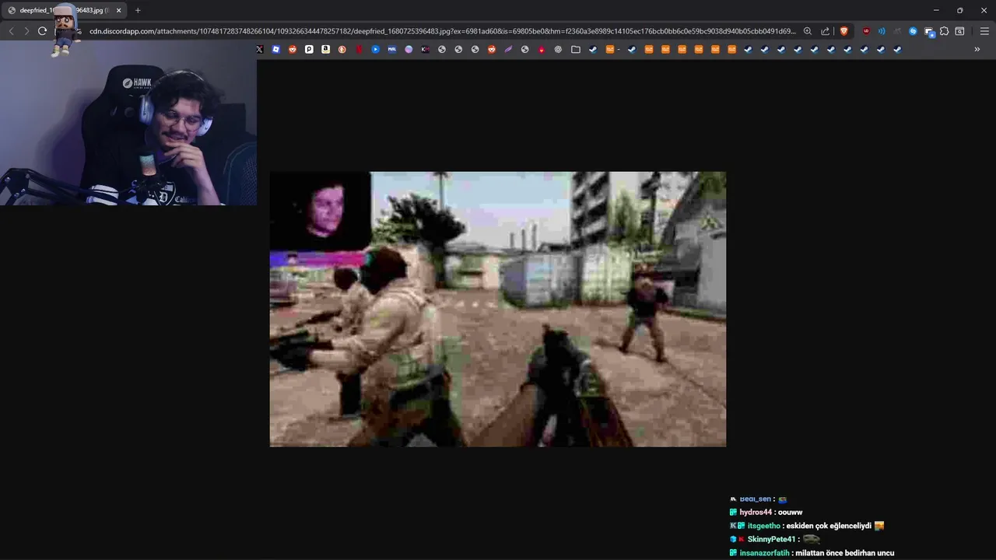Open the tab search sidebar icon
996x560 pixels.
[959, 31]
